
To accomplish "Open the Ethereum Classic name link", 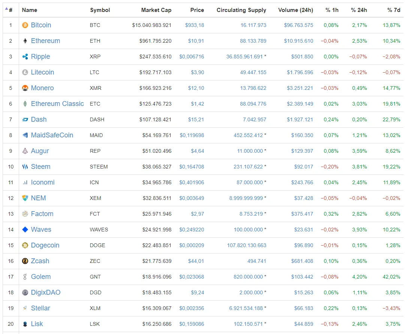I will [57, 104].
